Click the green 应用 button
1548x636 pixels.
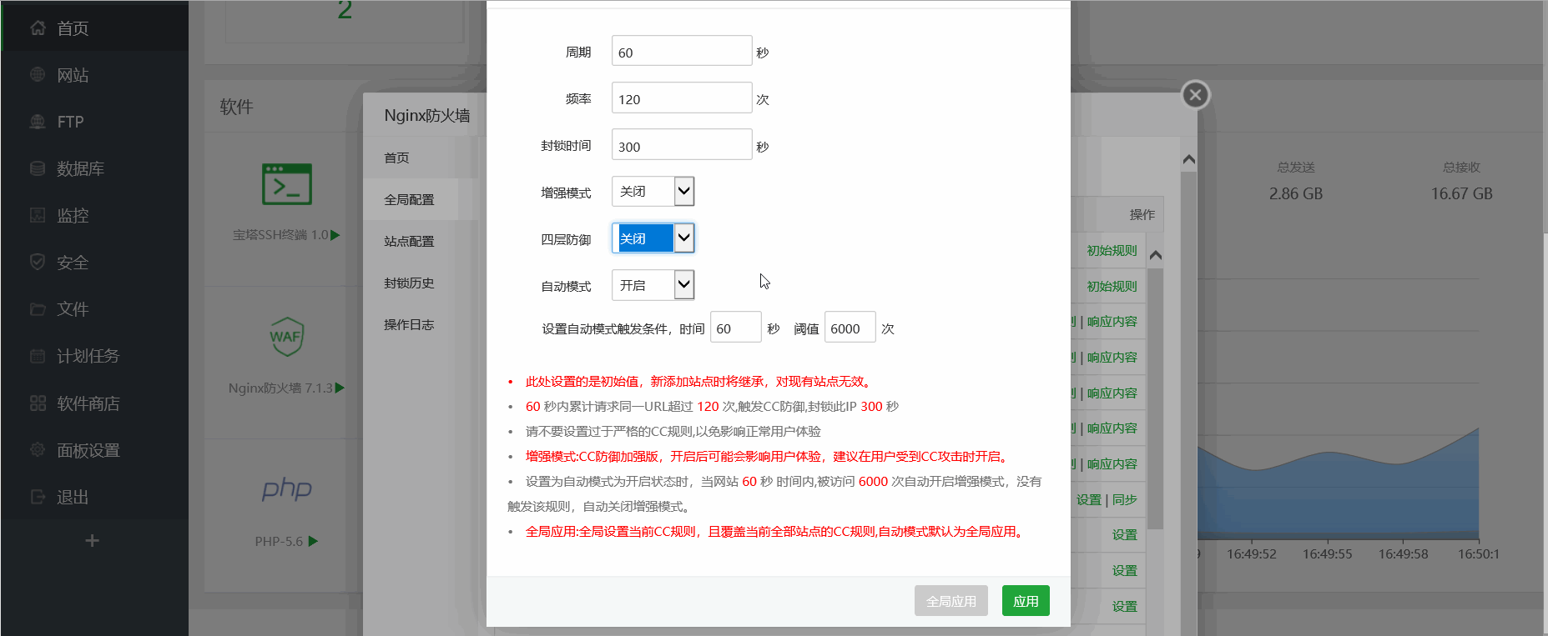pyautogui.click(x=1026, y=601)
